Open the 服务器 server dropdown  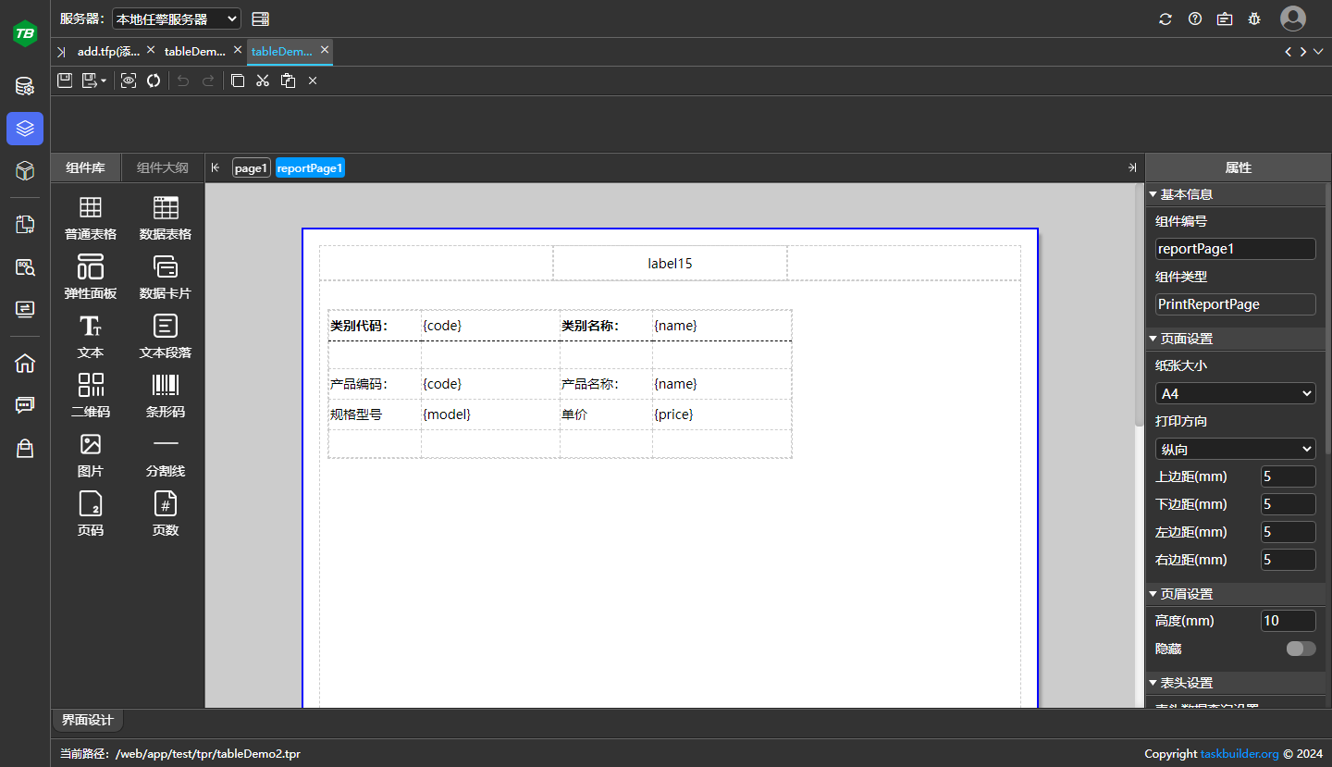(176, 19)
